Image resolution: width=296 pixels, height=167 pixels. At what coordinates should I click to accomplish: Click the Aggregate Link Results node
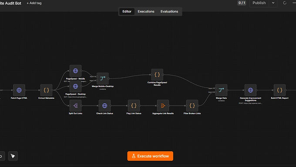[163, 105]
